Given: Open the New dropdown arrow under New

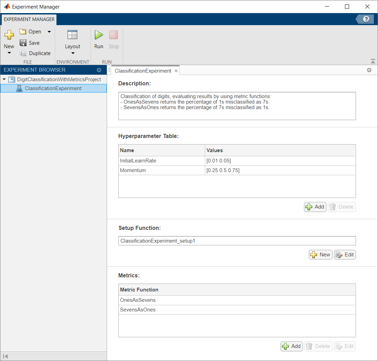Looking at the screenshot, I should click(x=9, y=53).
